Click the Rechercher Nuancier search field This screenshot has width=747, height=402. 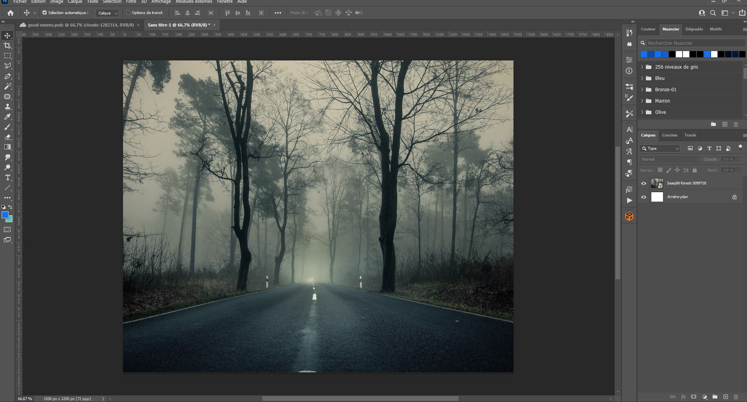(695, 43)
